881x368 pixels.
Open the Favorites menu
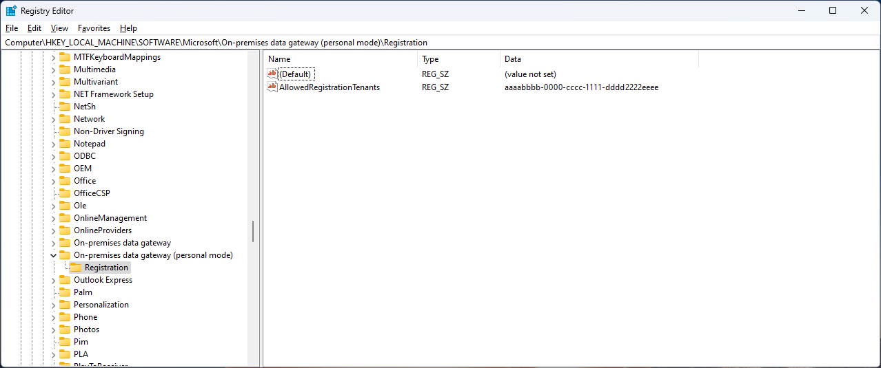[x=94, y=28]
